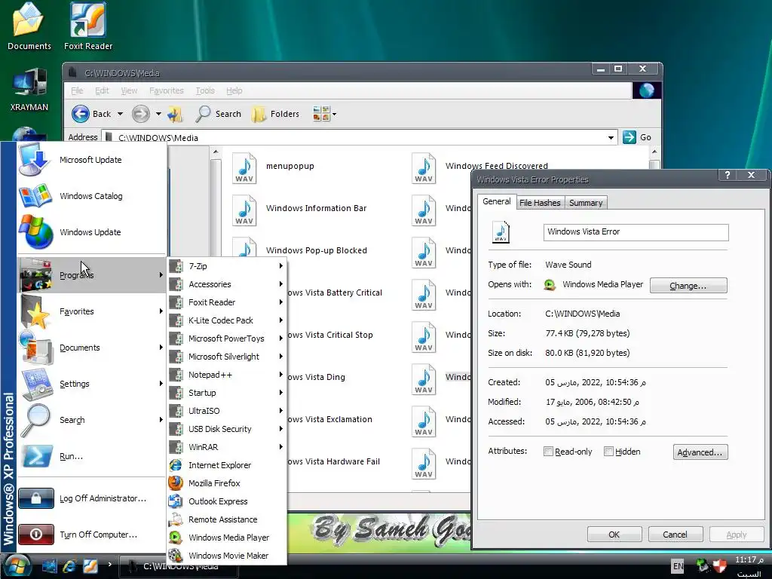
Task: Open the Forward button history dropdown arrow
Action: (x=158, y=115)
